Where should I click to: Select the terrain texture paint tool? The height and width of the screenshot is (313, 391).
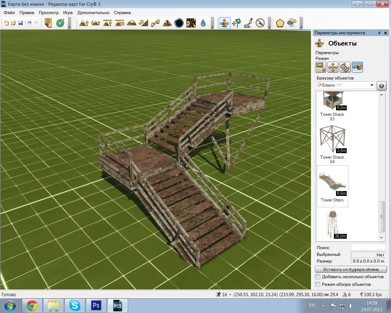click(x=191, y=23)
